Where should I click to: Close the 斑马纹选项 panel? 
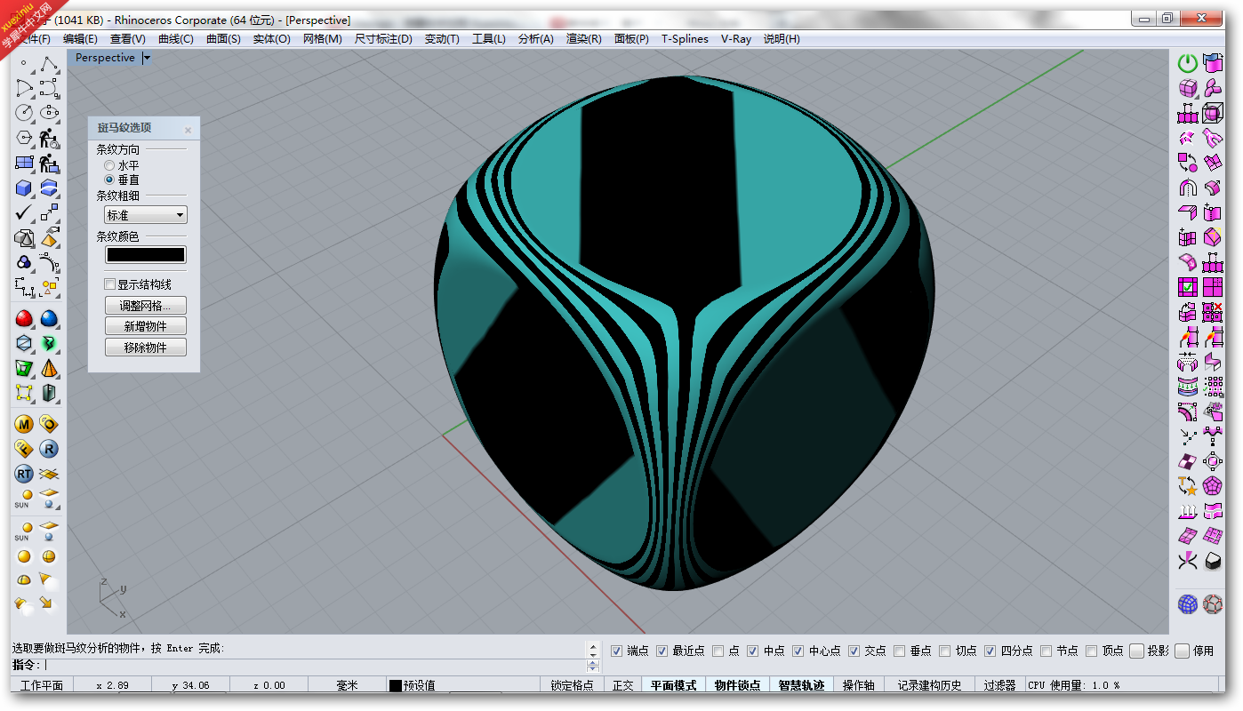point(188,130)
